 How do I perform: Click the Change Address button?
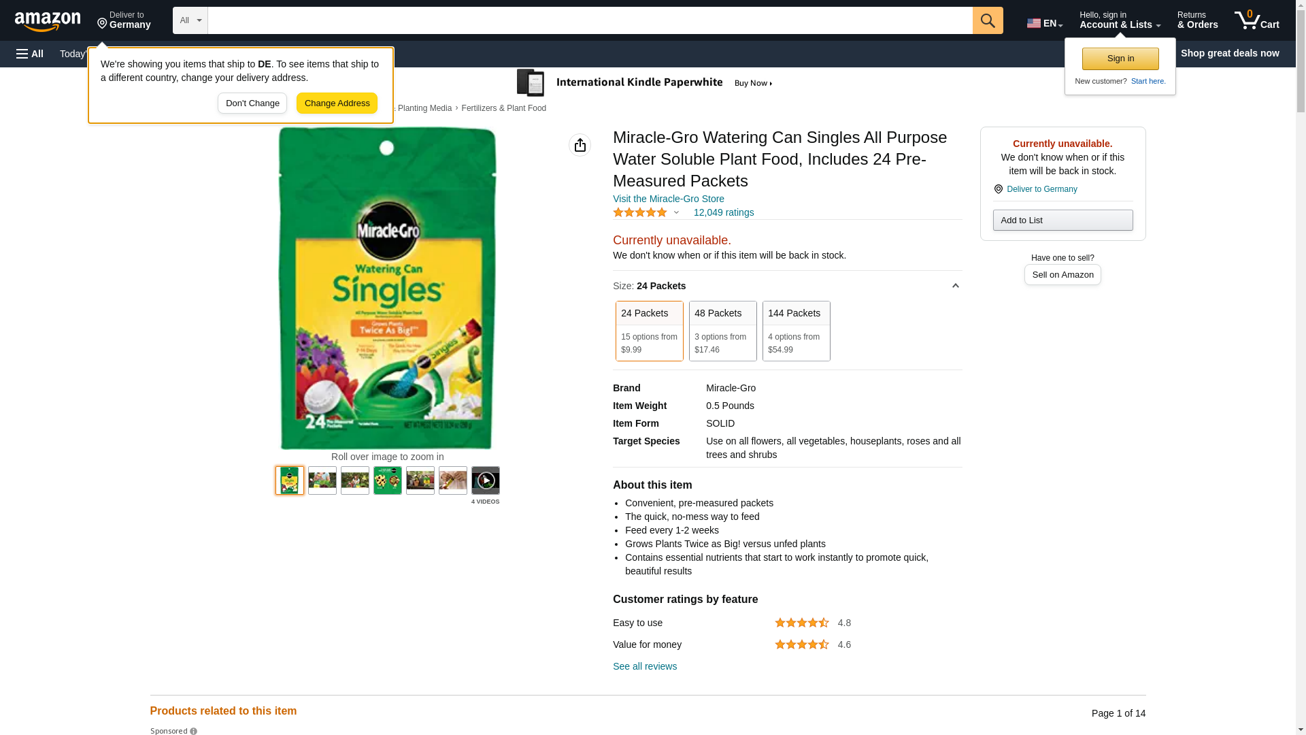pyautogui.click(x=337, y=103)
